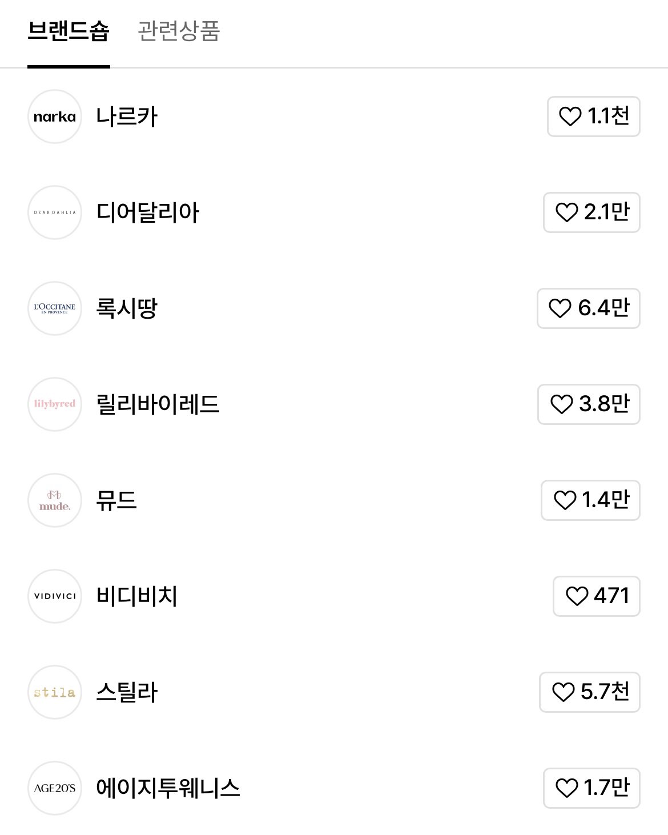This screenshot has width=668, height=835.
Task: Like 스틸라 with the 5.7천 heart button
Action: (x=589, y=692)
